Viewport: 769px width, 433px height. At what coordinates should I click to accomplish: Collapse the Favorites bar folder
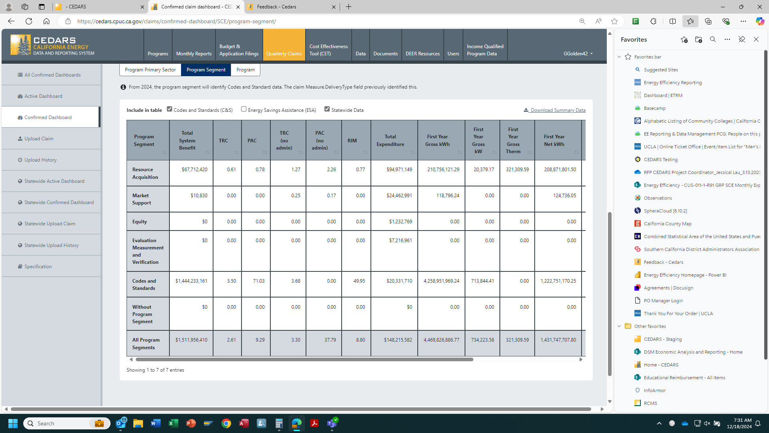619,57
